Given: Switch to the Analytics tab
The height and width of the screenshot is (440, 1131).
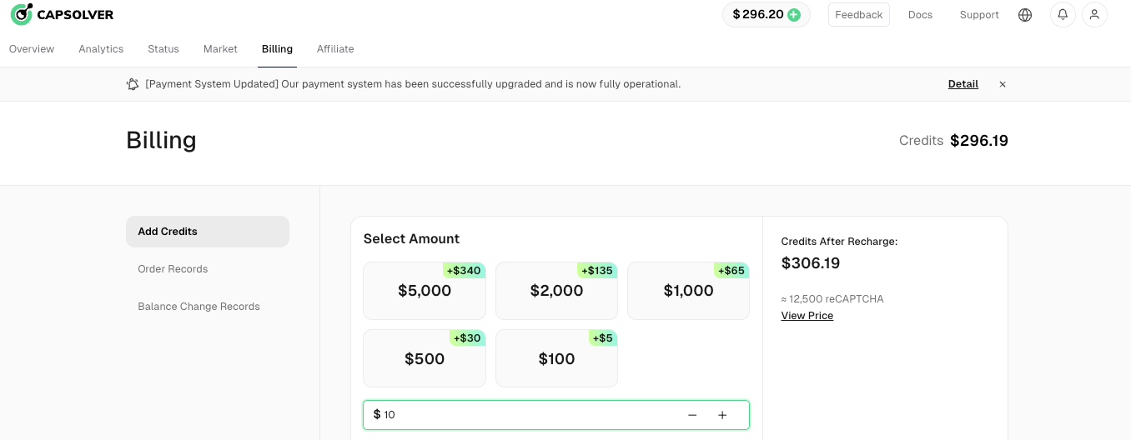Looking at the screenshot, I should (101, 49).
